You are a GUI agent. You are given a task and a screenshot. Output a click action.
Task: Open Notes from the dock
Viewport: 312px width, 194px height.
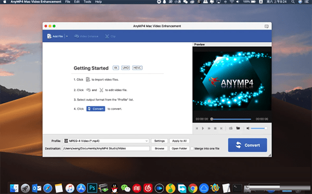pos(59,188)
